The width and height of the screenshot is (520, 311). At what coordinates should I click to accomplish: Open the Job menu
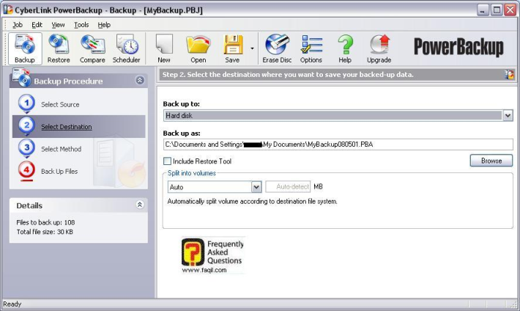click(x=18, y=24)
